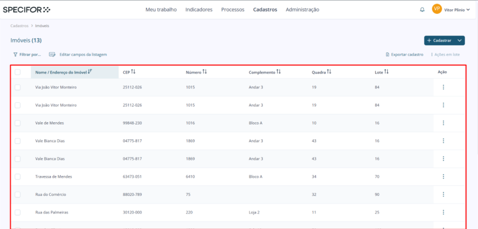This screenshot has width=478, height=229.
Task: Click Bloco A in Vale de Mendes row
Action: [x=256, y=123]
